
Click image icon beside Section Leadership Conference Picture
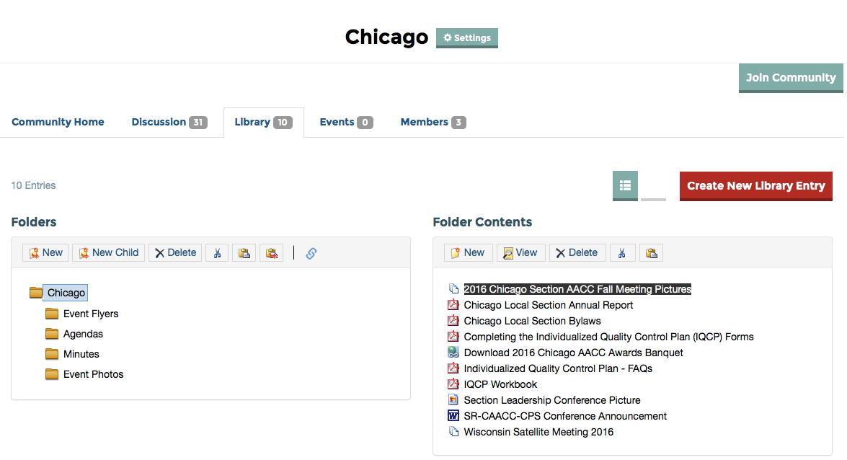point(453,399)
